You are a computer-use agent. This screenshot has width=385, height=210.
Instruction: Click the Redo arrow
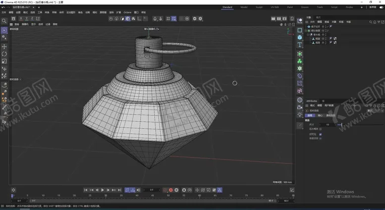tap(8, 7)
